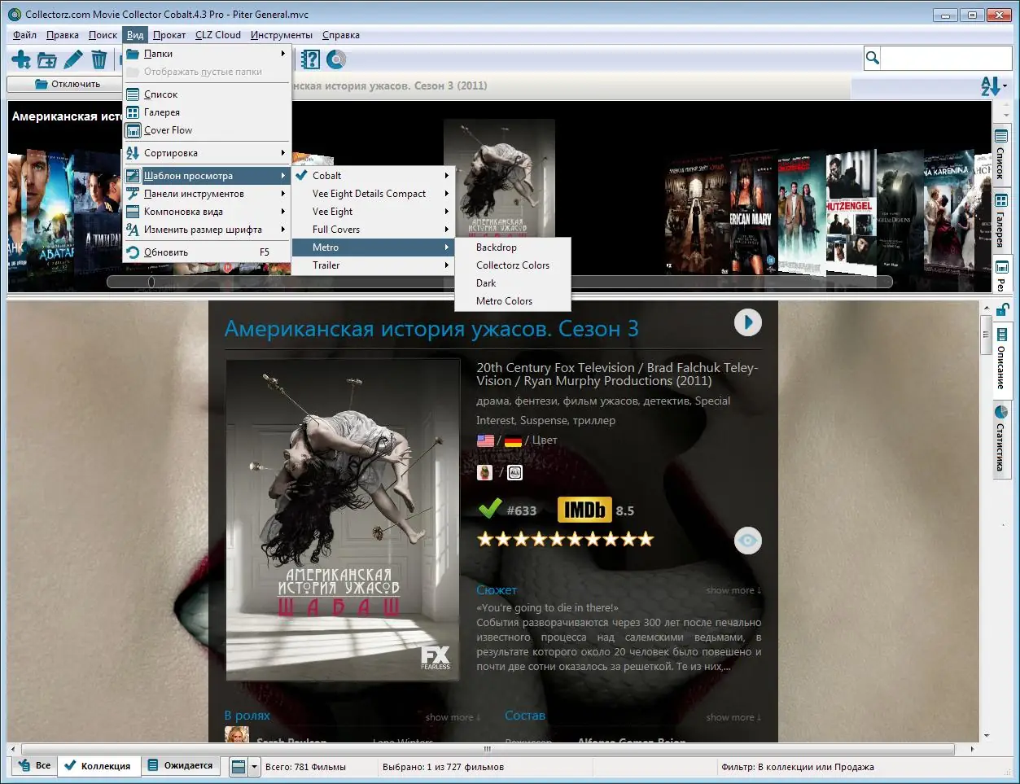1020x784 pixels.
Task: Click the edit pencil toolbar icon
Action: (73, 59)
